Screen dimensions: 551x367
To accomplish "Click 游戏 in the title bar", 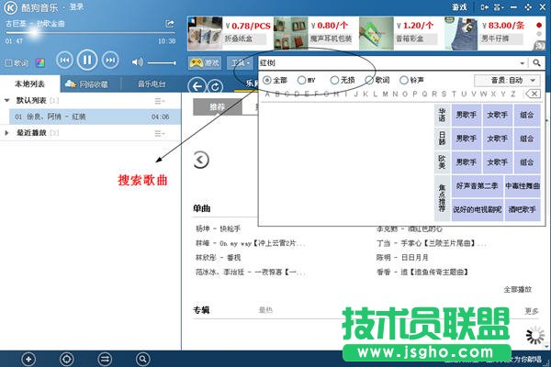I will point(459,7).
